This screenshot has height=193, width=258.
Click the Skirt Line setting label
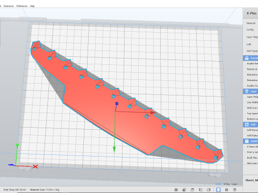tap(253, 164)
